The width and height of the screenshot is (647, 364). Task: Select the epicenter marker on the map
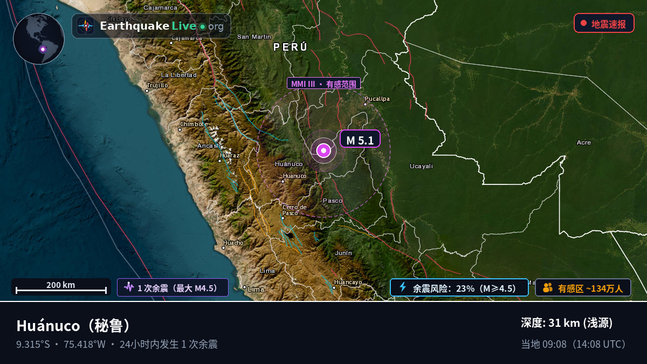(x=323, y=150)
